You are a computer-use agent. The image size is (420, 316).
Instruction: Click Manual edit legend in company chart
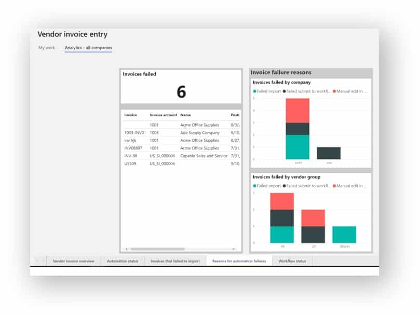click(x=350, y=91)
